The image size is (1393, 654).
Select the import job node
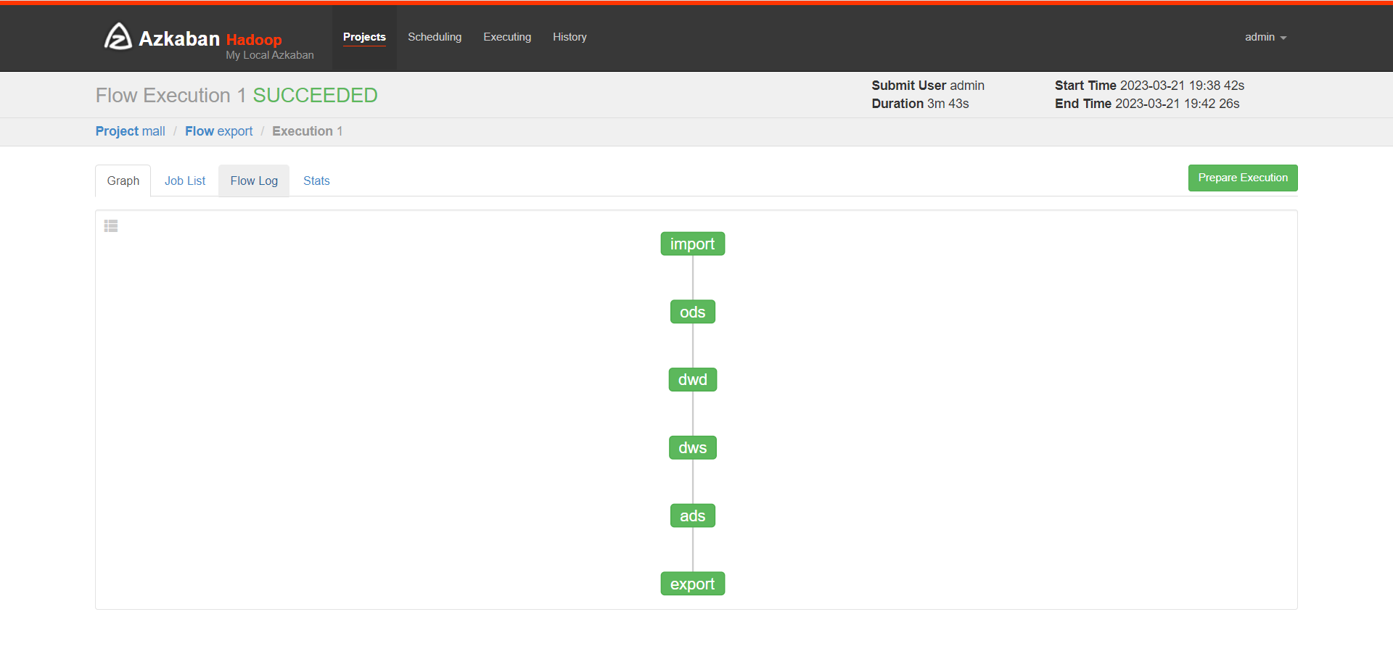(x=693, y=244)
